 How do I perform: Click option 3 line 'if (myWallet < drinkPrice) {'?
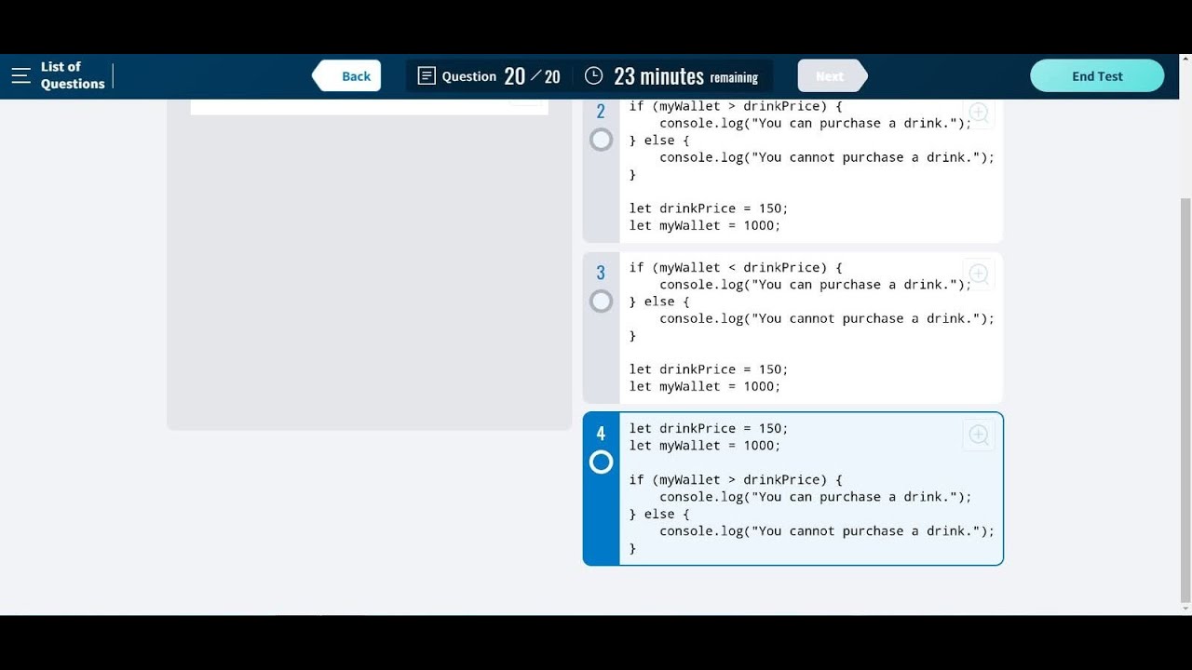(736, 268)
